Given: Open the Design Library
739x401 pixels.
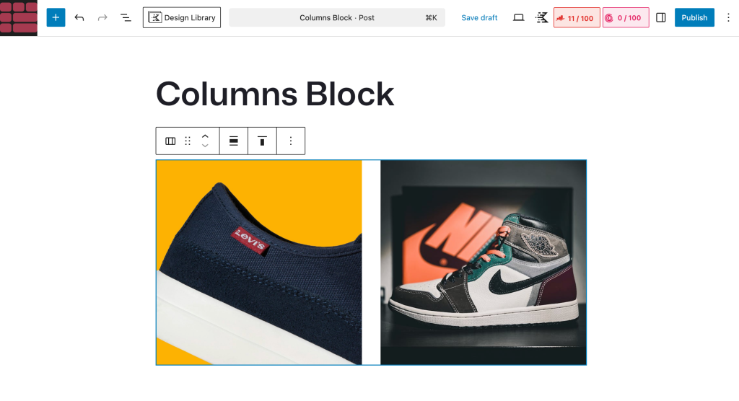Looking at the screenshot, I should click(x=182, y=17).
